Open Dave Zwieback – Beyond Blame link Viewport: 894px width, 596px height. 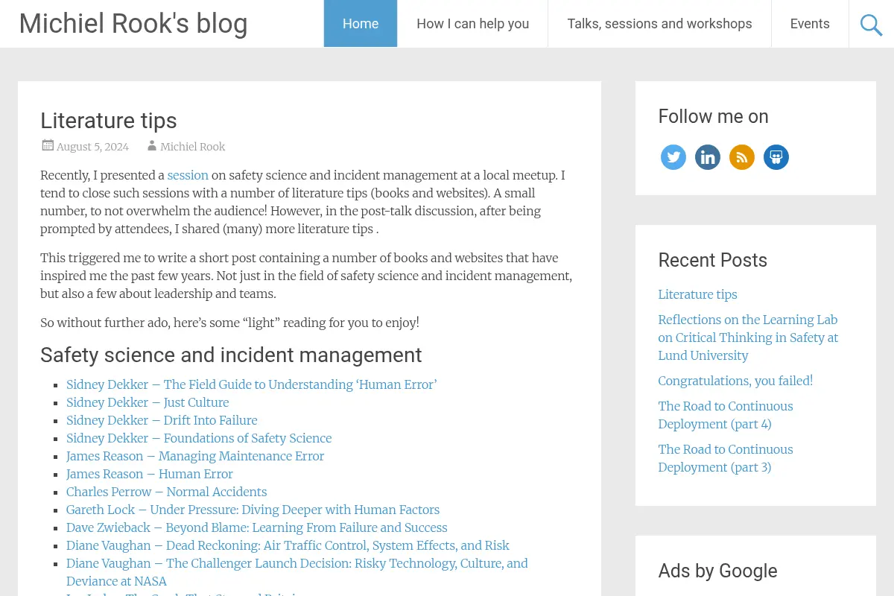pos(257,527)
